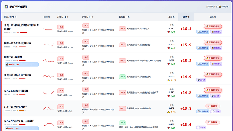Screen dimensions: 233x131
Task: Click the bar chart icon beside 标的评分明细
Action: point(7,7)
